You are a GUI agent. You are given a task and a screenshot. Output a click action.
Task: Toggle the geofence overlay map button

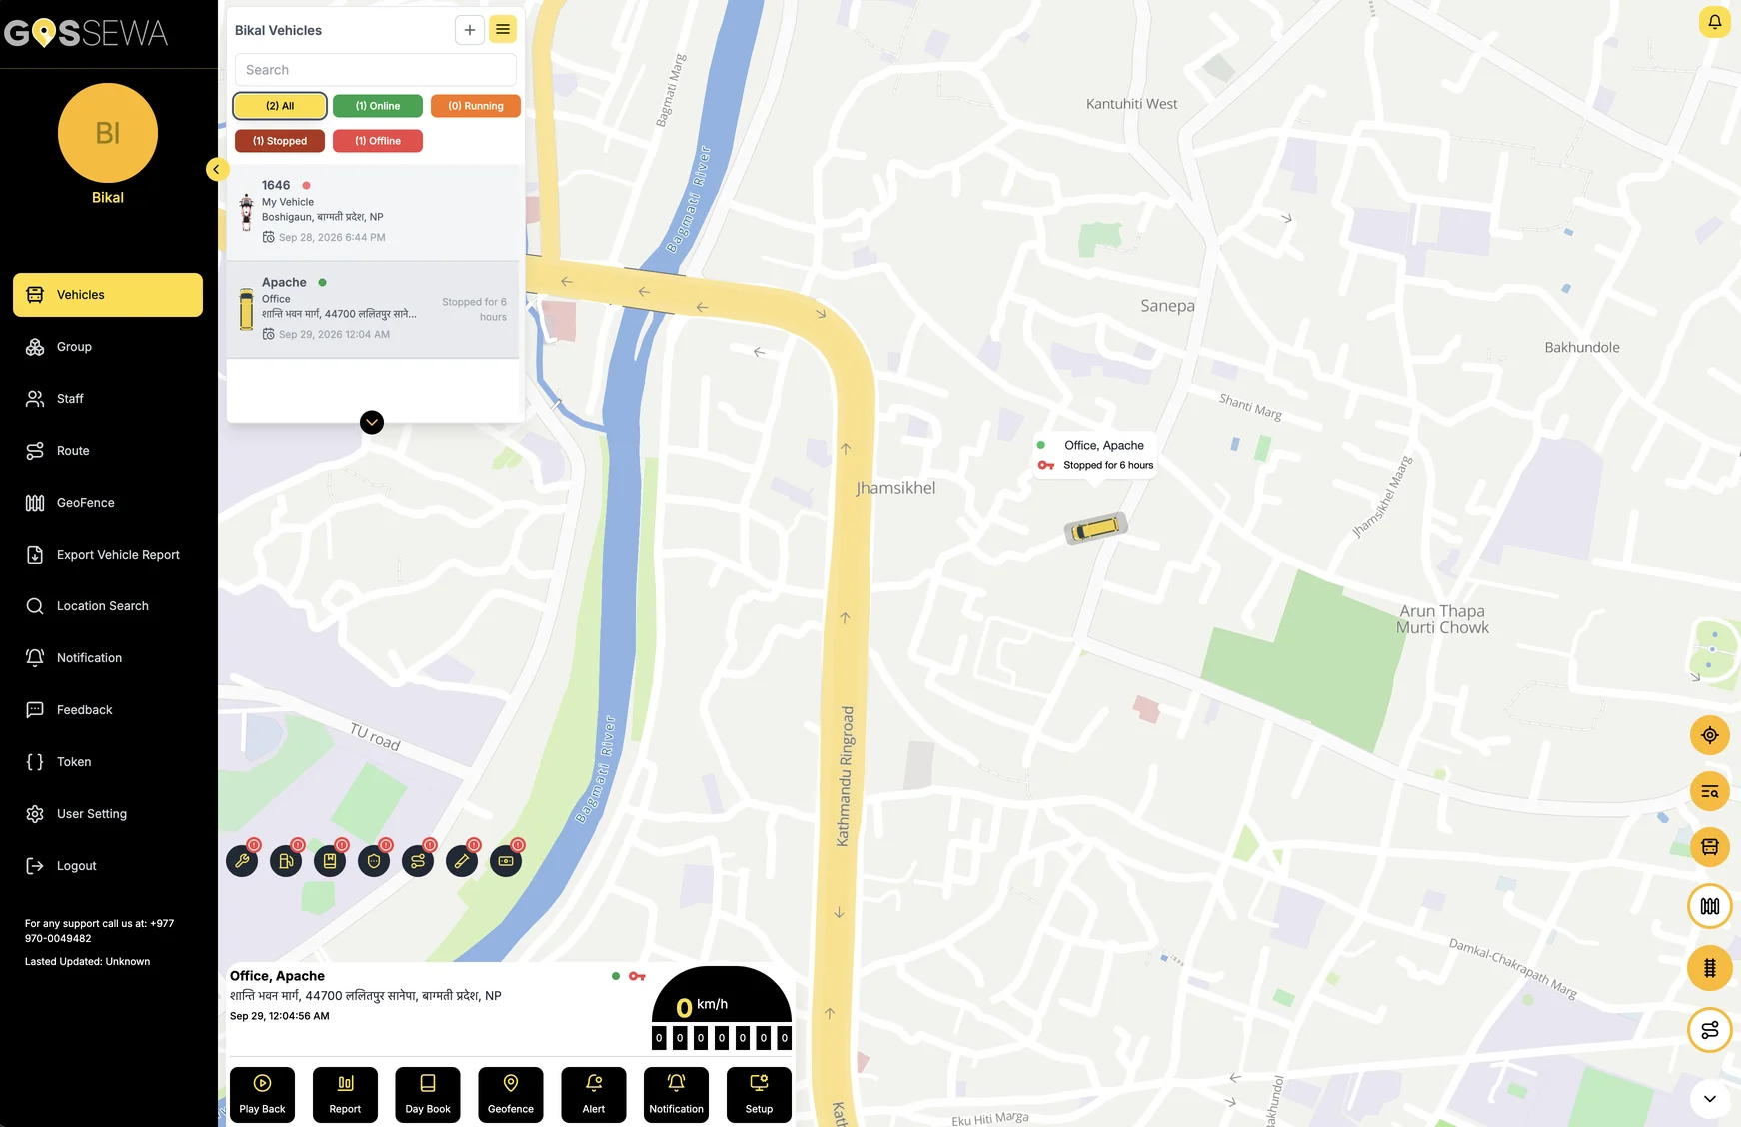pyautogui.click(x=1710, y=906)
